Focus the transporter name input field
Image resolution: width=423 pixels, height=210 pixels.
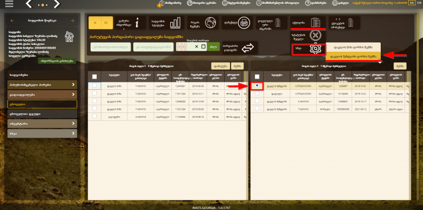point(111,46)
